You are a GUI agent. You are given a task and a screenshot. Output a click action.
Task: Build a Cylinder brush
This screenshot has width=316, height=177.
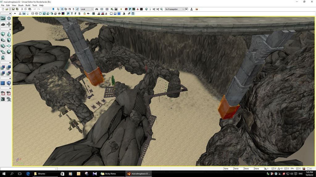tap(9, 40)
